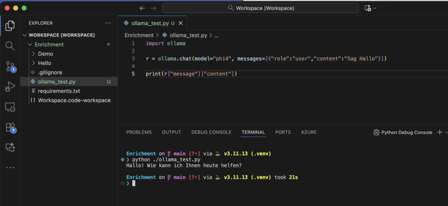
Task: Expand the Hello folder
Action: click(44, 63)
